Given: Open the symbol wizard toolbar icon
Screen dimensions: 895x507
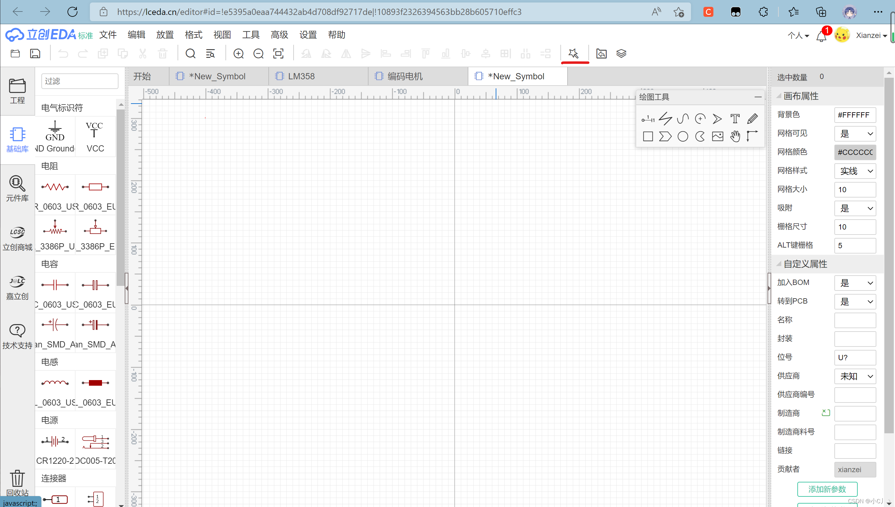Looking at the screenshot, I should coord(574,53).
